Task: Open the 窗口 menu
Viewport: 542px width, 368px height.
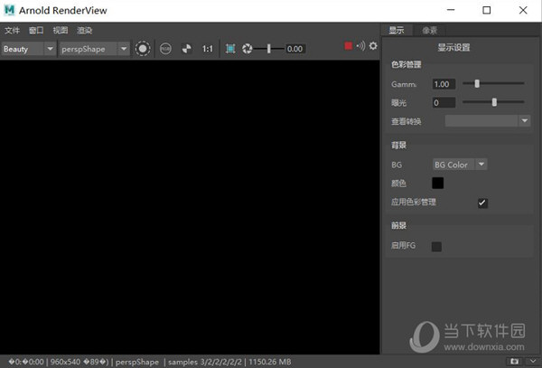Action: tap(36, 31)
